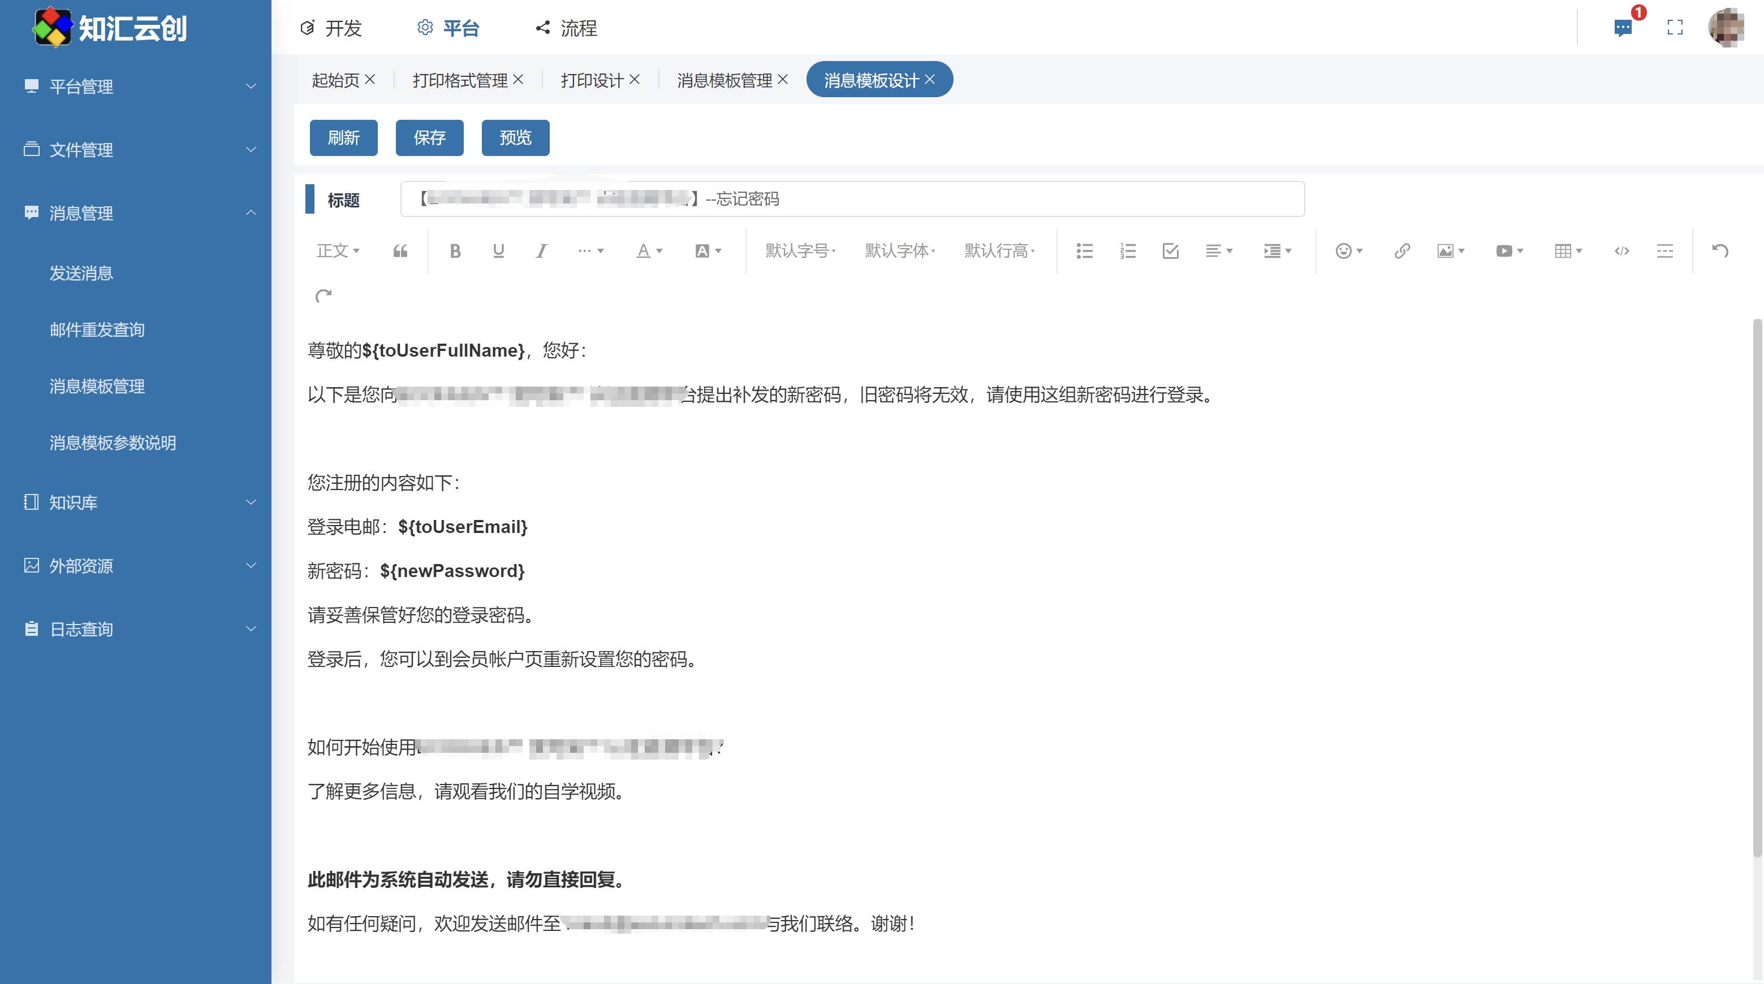Insert a hyperlink with link icon
The image size is (1764, 984).
(1401, 251)
